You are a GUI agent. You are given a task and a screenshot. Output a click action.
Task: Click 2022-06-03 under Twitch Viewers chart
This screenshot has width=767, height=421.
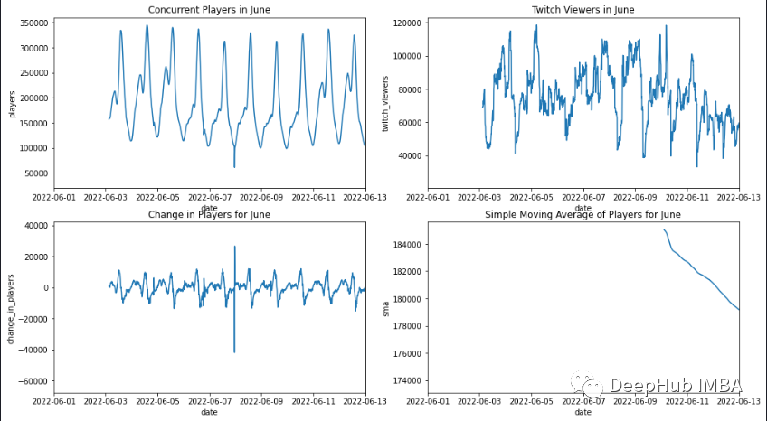coord(480,197)
